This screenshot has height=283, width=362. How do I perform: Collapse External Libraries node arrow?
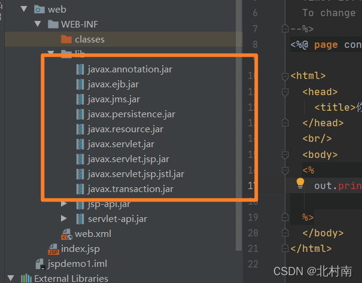[11, 278]
